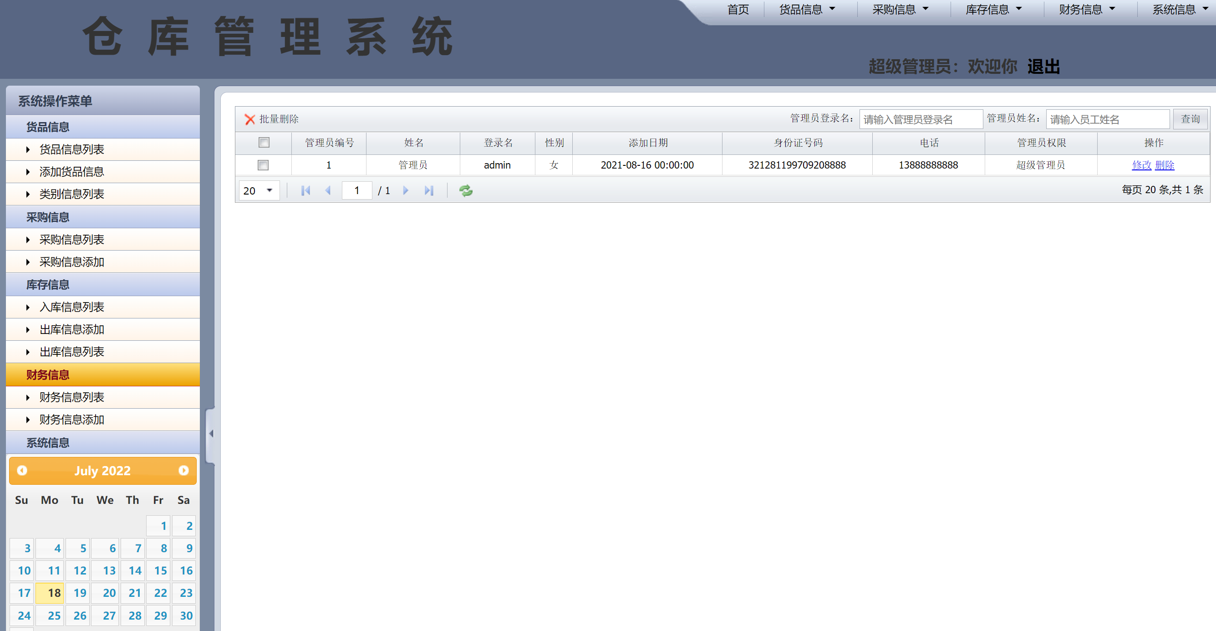Jump to first page using pagination icon

coord(305,190)
